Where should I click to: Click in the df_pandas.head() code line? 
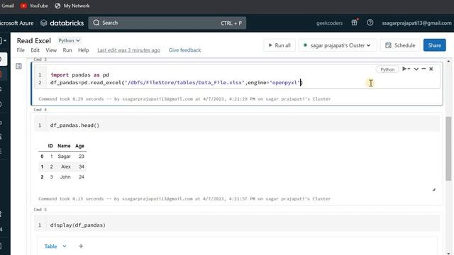[x=74, y=125]
